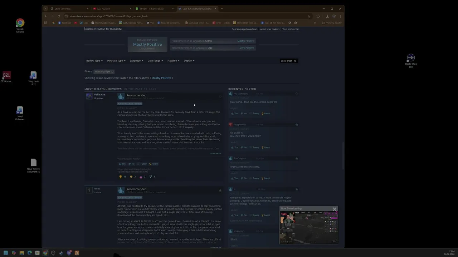The width and height of the screenshot is (458, 257).
Task: Open Your preferences link
Action: click(291, 29)
